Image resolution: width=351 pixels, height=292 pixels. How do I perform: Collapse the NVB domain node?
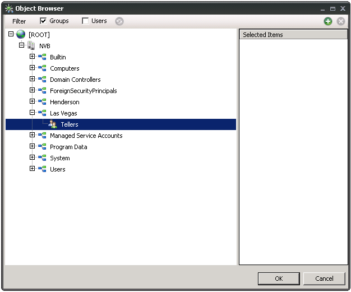21,45
